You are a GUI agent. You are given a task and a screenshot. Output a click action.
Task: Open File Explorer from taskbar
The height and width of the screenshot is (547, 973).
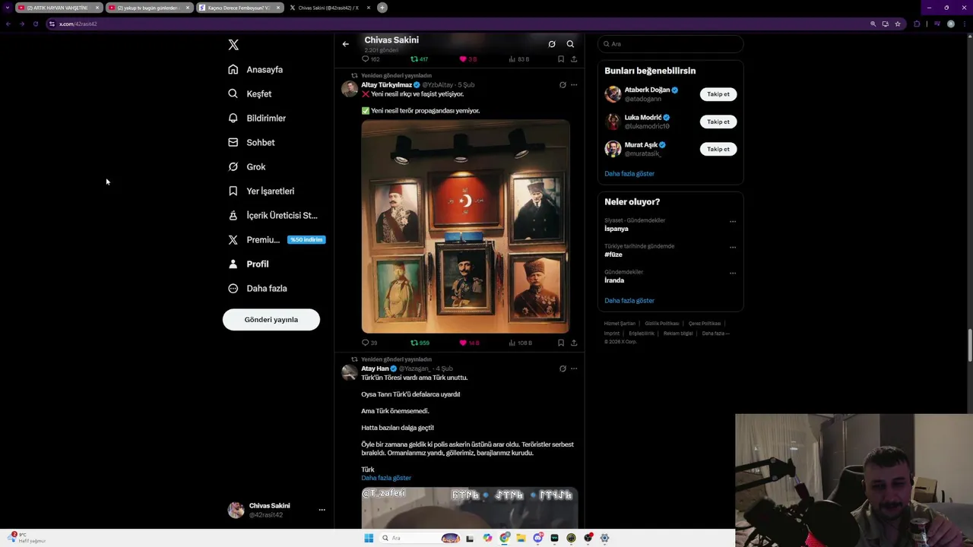click(521, 538)
